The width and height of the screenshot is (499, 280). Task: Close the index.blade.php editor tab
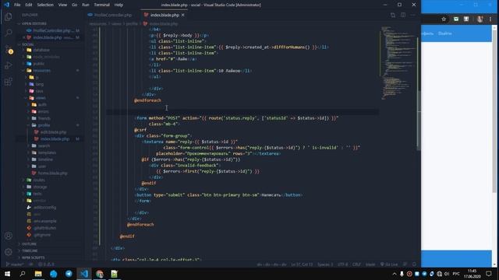click(x=183, y=15)
